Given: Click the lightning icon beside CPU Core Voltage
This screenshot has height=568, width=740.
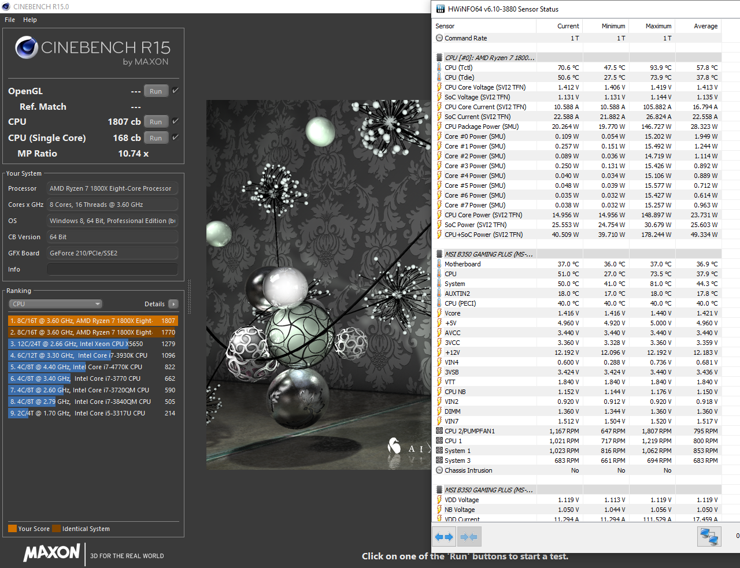Looking at the screenshot, I should [439, 87].
